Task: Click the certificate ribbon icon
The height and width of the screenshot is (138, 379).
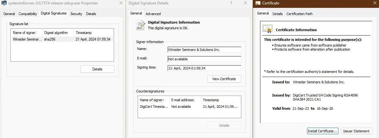Action: (x=267, y=29)
